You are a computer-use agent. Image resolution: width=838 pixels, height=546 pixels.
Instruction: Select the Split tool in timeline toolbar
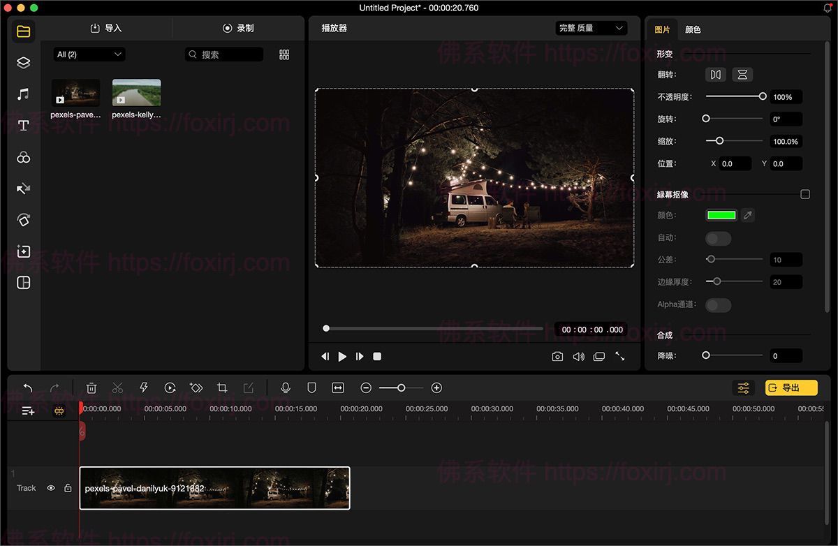[x=117, y=388]
